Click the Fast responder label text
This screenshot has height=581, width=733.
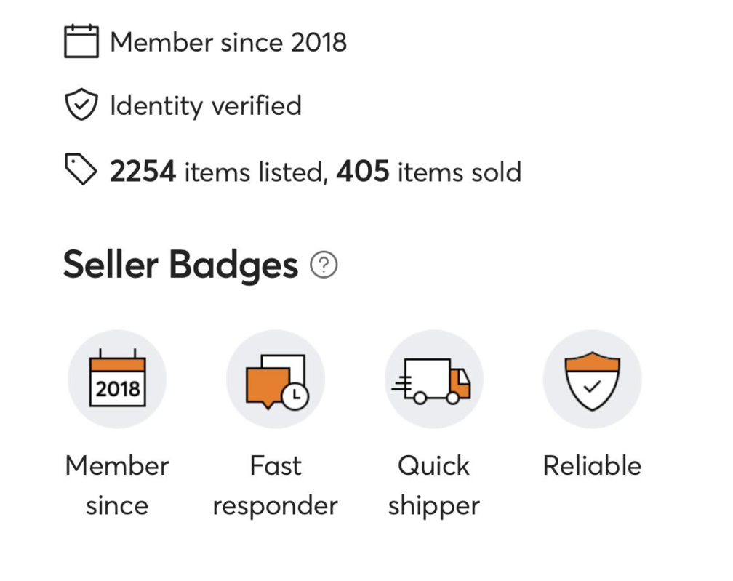276,485
